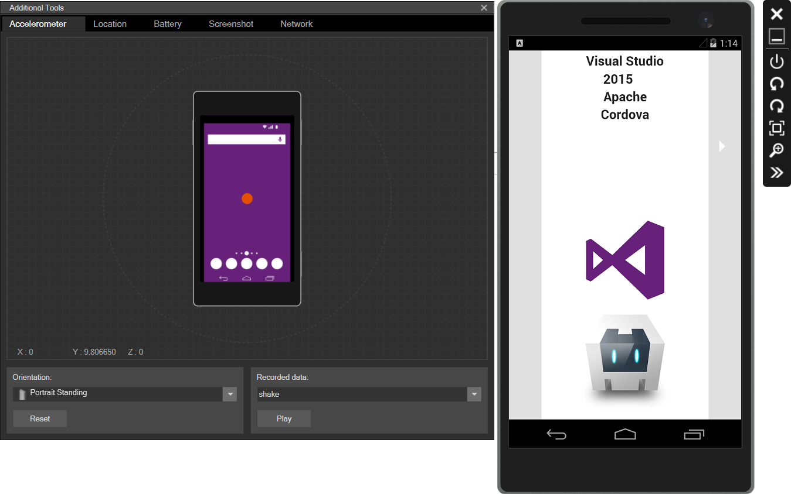Click the Portrait Standing orientation combo box
The image size is (791, 494).
click(124, 394)
